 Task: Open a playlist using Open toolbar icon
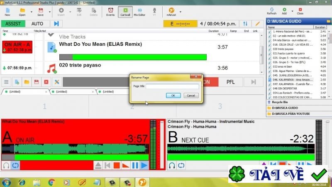click(x=22, y=12)
